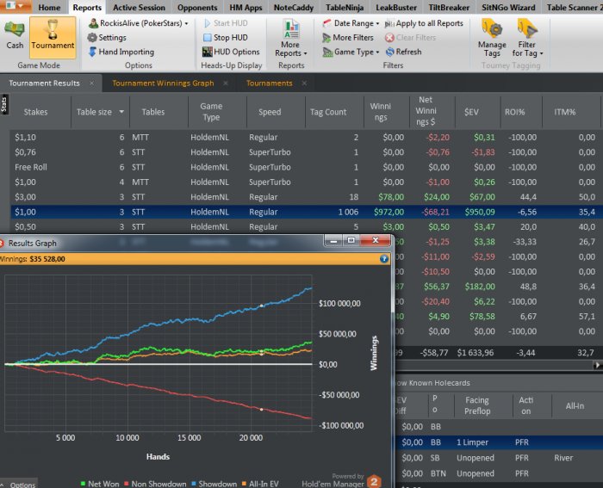
Task: Open Settings with the gear icon
Action: pos(107,38)
